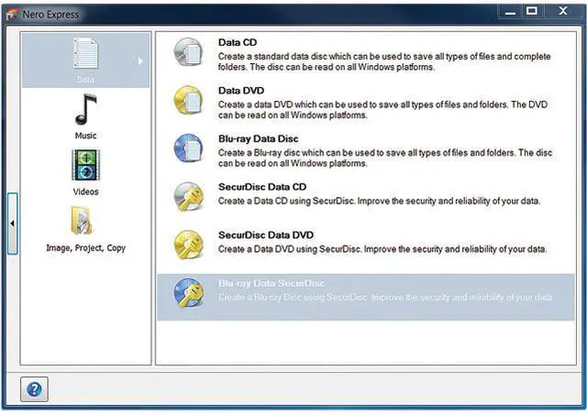The image size is (587, 414).
Task: Click the blue Blu-ray Data Disc icon
Action: 188,149
